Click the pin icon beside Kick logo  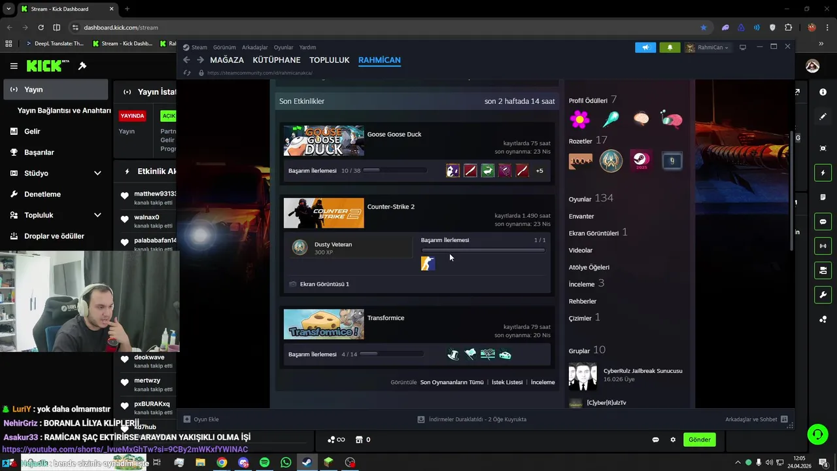pos(82,66)
